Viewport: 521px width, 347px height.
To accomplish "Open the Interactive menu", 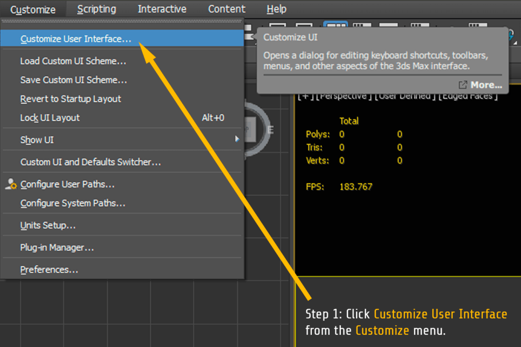I will (162, 9).
